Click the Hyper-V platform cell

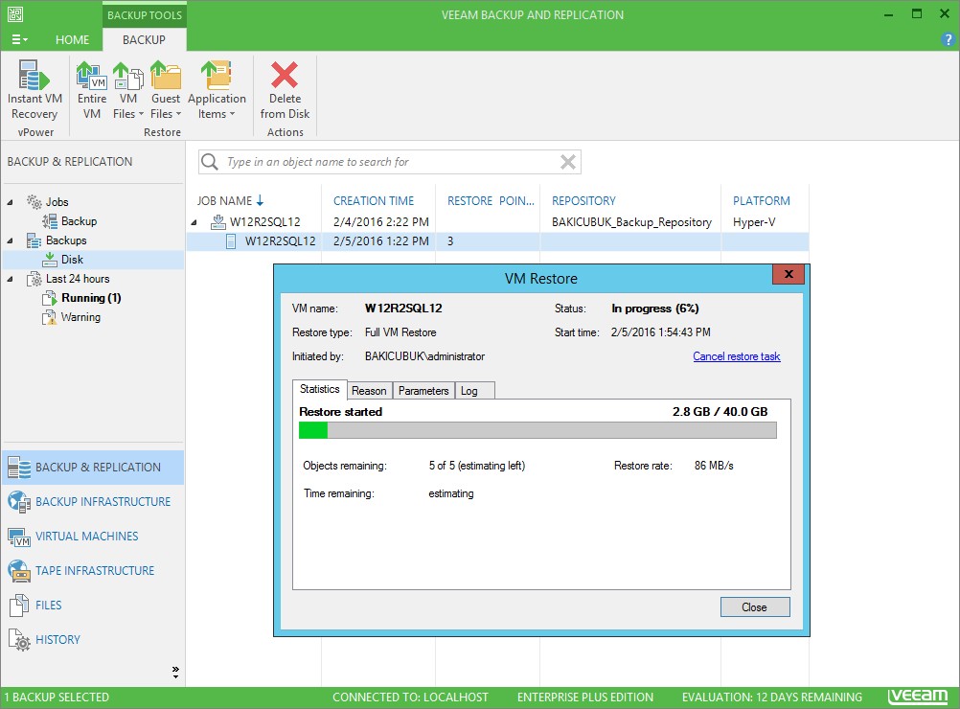pyautogui.click(x=754, y=221)
